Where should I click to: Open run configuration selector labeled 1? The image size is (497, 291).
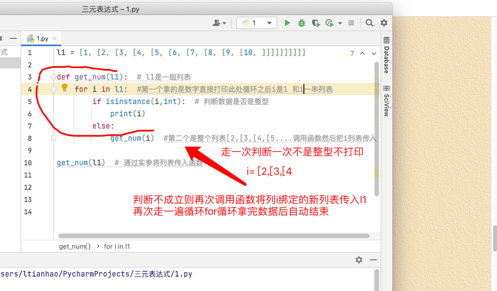[257, 23]
